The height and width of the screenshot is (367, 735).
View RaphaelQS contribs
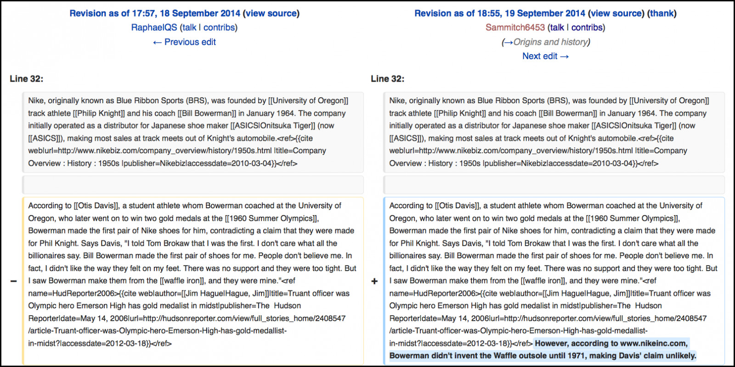[x=219, y=28]
